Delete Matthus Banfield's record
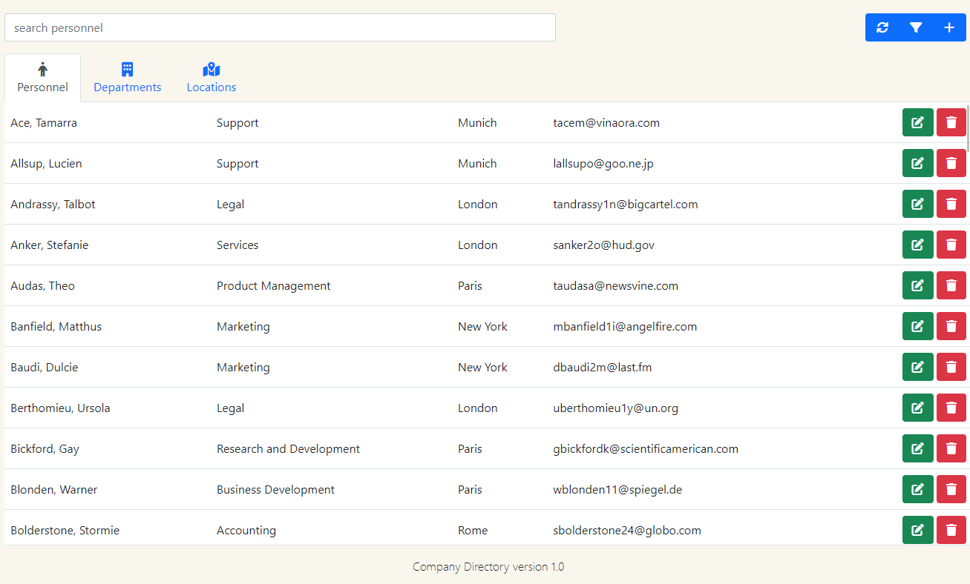The width and height of the screenshot is (970, 584). 951,326
